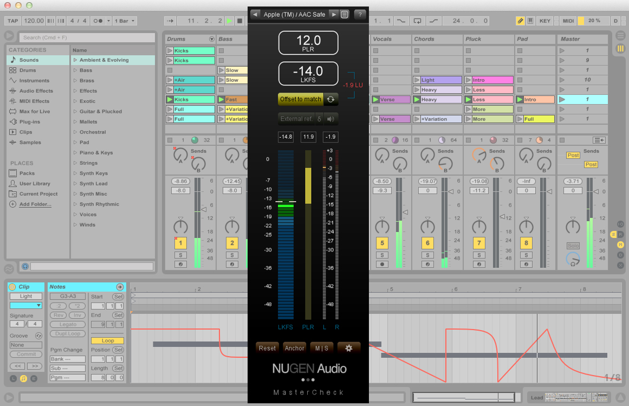Click Reset in MasterCheck
629x406 pixels.
(x=267, y=348)
